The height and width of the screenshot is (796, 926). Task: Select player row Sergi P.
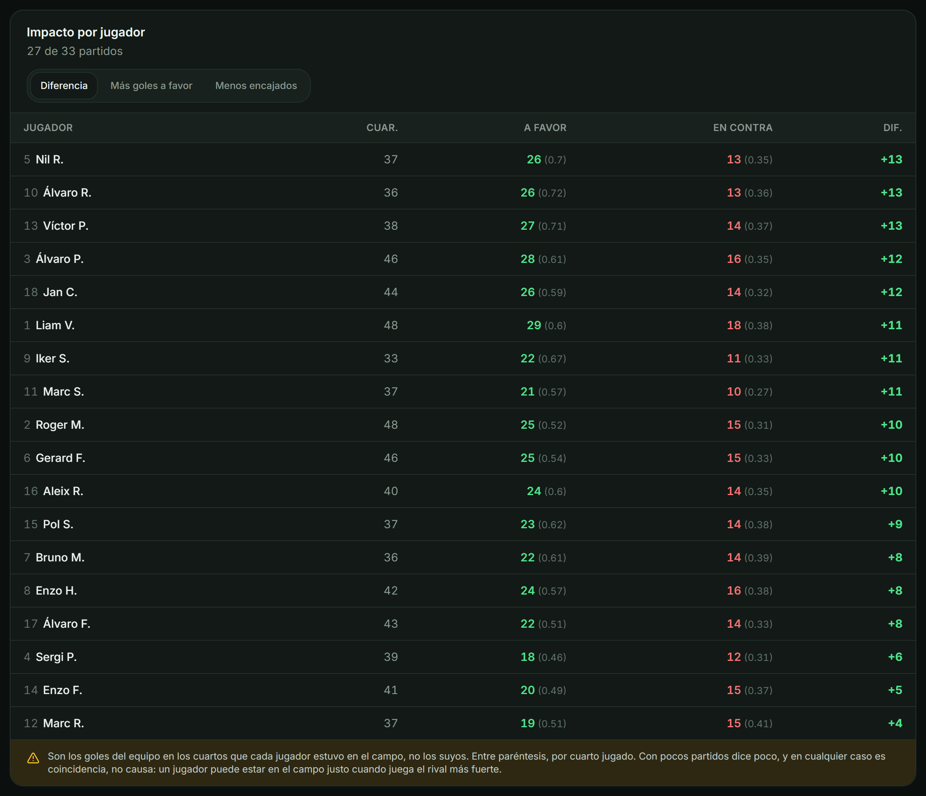[x=463, y=657]
